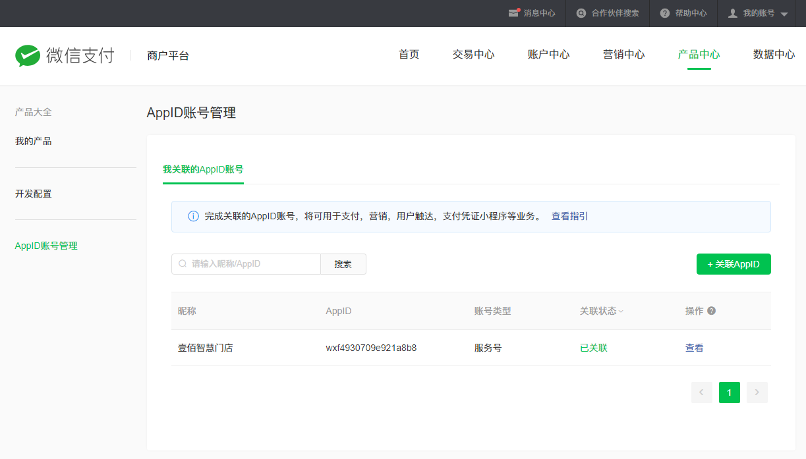Screen dimensions: 806x459
Task: Go to next page arrow in pagination
Action: pos(757,392)
